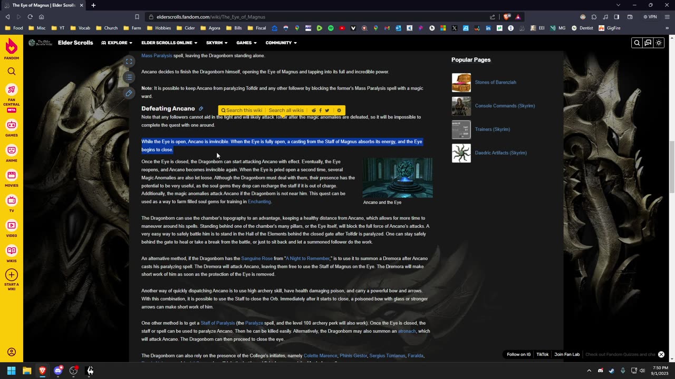Open the GigFire bookmark

click(610, 28)
